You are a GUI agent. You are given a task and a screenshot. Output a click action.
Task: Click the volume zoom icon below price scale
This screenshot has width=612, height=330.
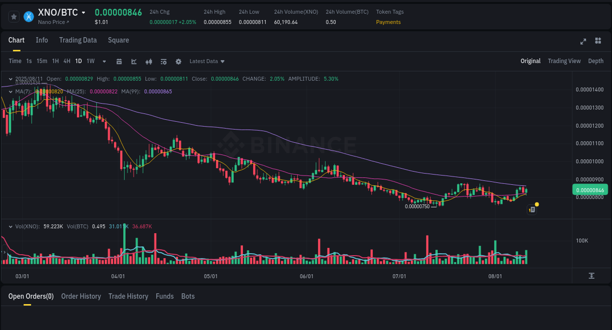591,276
